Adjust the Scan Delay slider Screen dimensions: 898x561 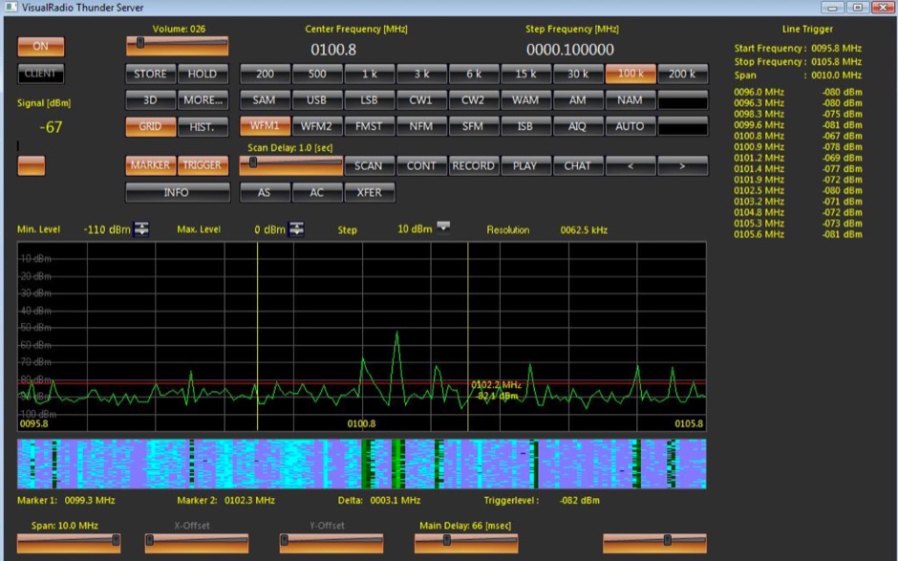[x=291, y=165]
